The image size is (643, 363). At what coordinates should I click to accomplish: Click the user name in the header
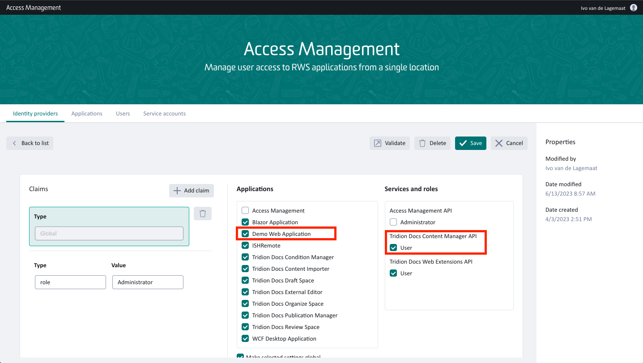[x=603, y=8]
